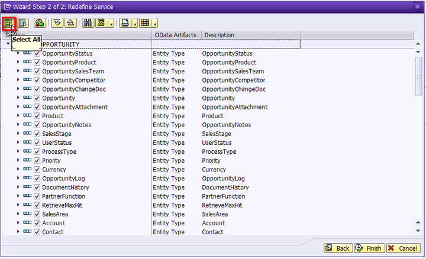Click the Service column header
The image size is (426, 259).
[76, 35]
